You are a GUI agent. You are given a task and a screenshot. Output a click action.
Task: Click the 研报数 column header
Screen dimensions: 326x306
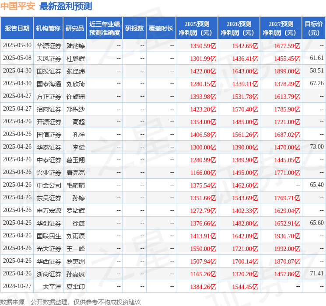click(x=134, y=28)
